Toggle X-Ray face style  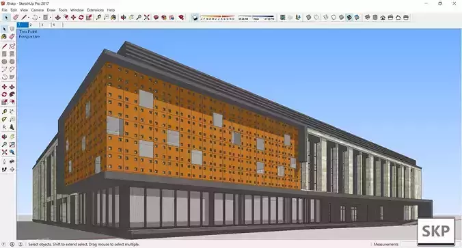point(308,17)
